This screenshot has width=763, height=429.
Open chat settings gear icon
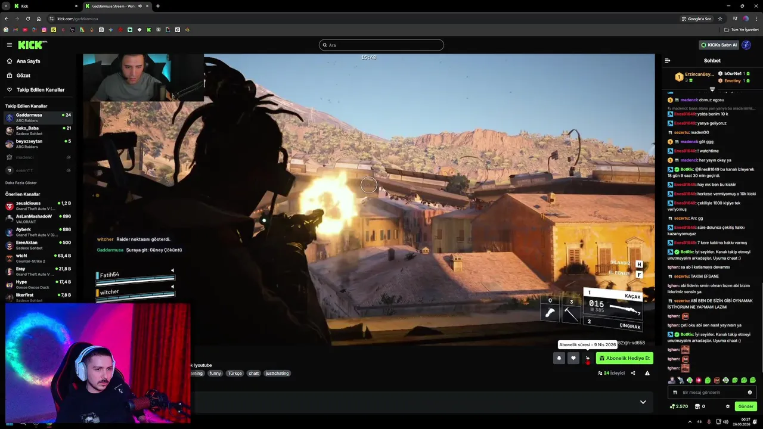(727, 406)
